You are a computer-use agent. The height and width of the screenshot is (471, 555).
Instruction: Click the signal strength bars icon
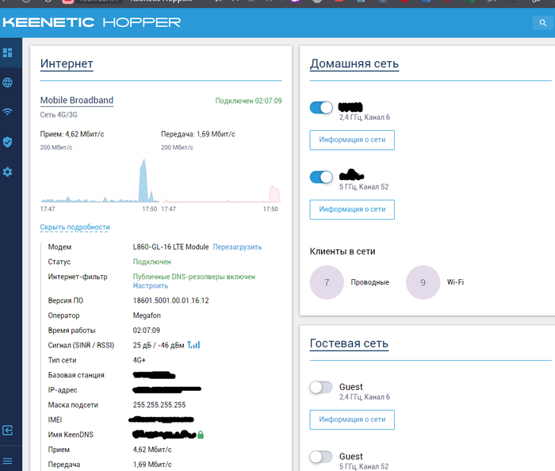click(x=193, y=345)
